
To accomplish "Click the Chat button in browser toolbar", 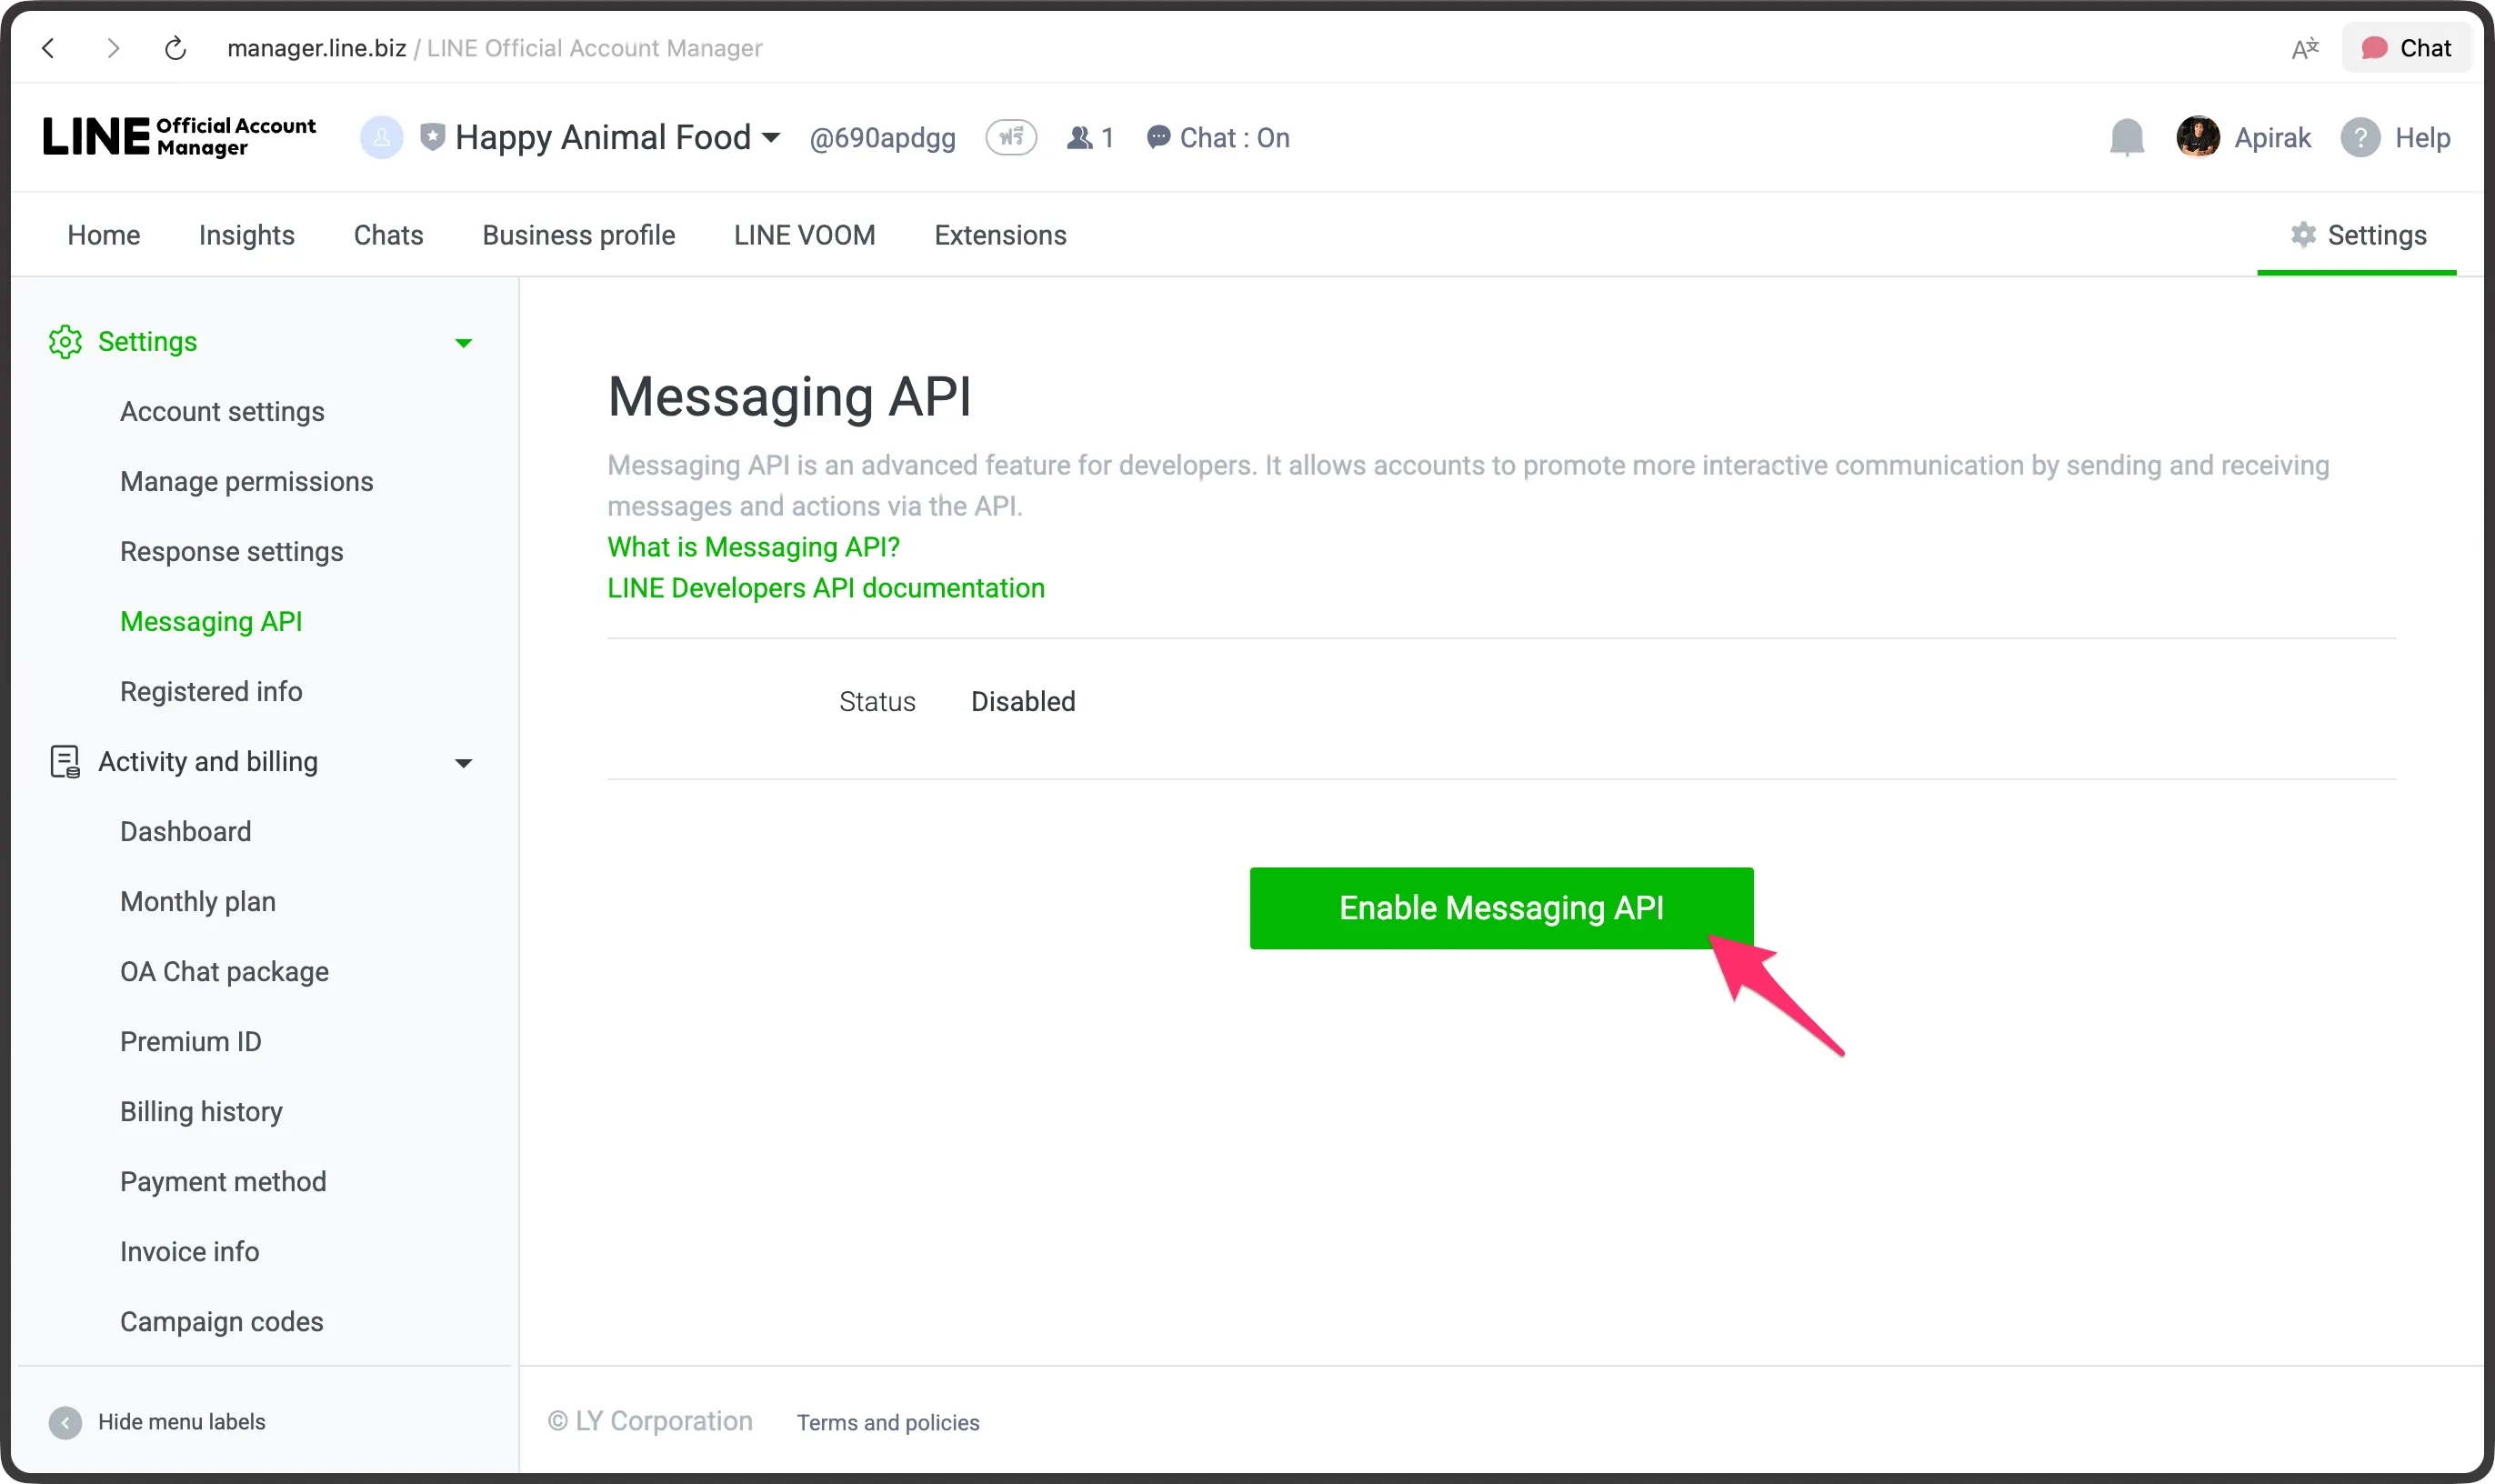I will point(2404,47).
